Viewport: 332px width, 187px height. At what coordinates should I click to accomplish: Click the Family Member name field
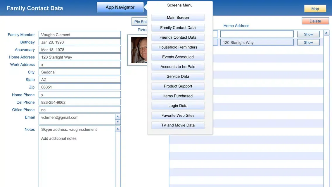[79, 35]
